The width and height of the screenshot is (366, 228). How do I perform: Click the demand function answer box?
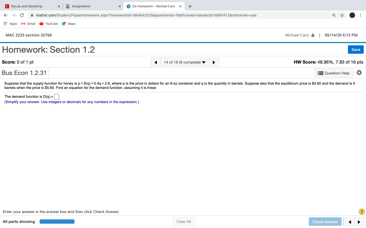[56, 97]
